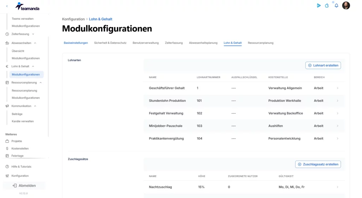Open Beiträge under Kommunikation
362x198 pixels.
(17, 114)
